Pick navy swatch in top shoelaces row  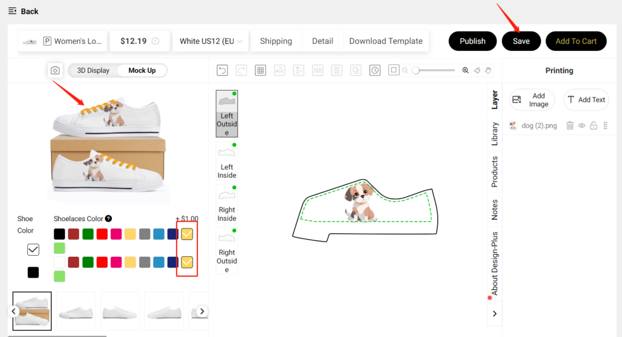tap(173, 234)
